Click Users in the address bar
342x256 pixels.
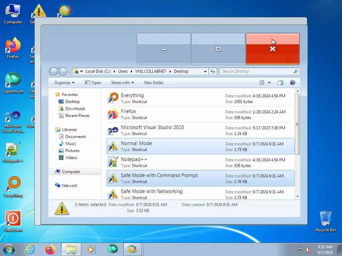pos(123,71)
